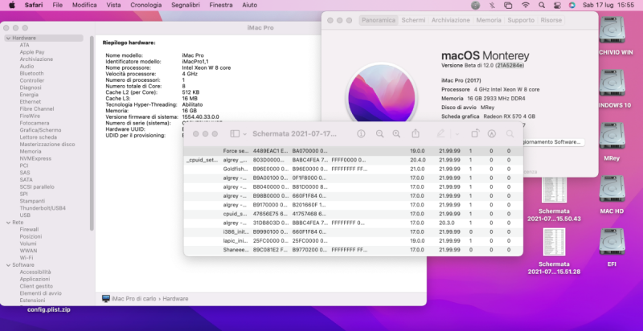Click the Rotate icon in Preview toolbar
The height and width of the screenshot is (331, 643).
coord(474,133)
